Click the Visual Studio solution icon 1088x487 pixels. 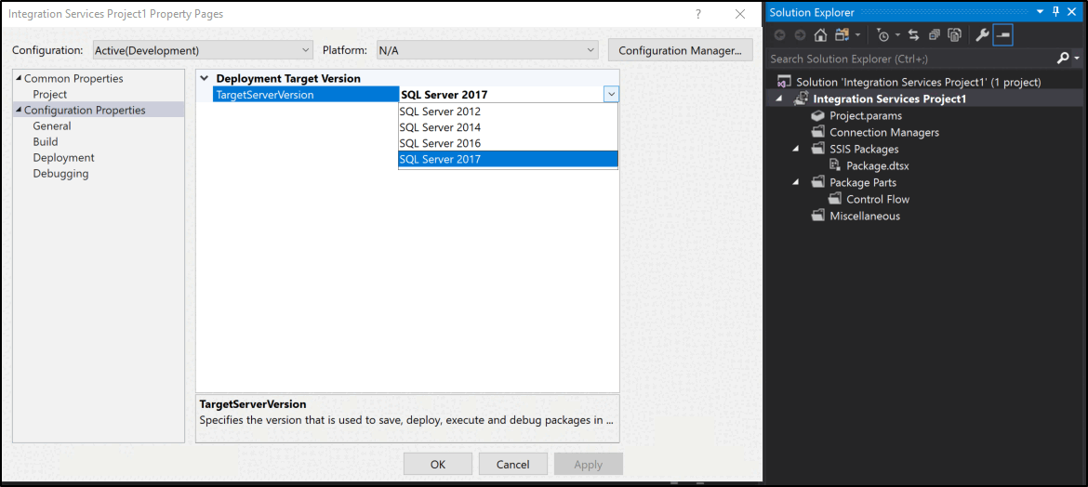point(784,82)
